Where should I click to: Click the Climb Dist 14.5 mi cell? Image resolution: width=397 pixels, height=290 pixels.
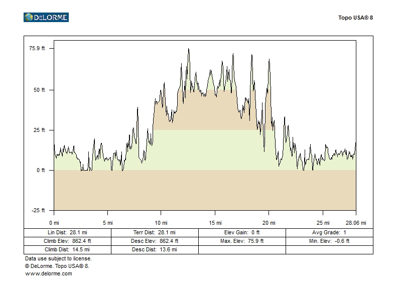67,249
